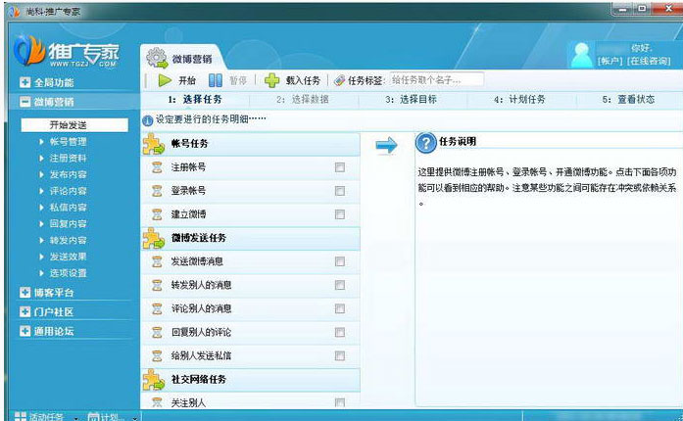Click the question mark icon by 任务说明
683x421 pixels.
(x=426, y=143)
